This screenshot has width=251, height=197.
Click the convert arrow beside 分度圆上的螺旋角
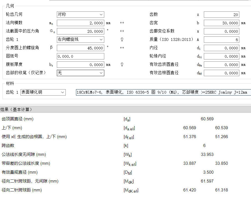[x=122, y=48]
